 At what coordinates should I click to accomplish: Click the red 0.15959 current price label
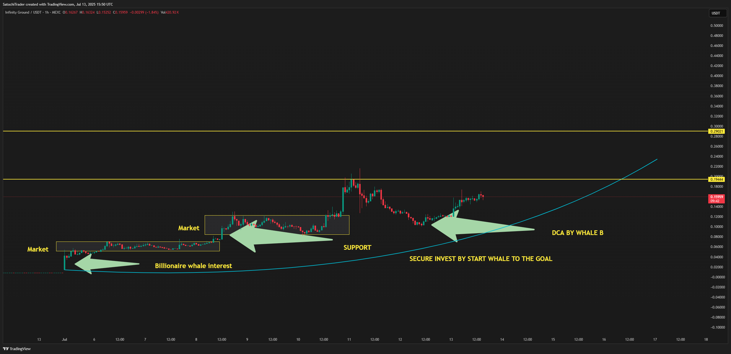[717, 197]
